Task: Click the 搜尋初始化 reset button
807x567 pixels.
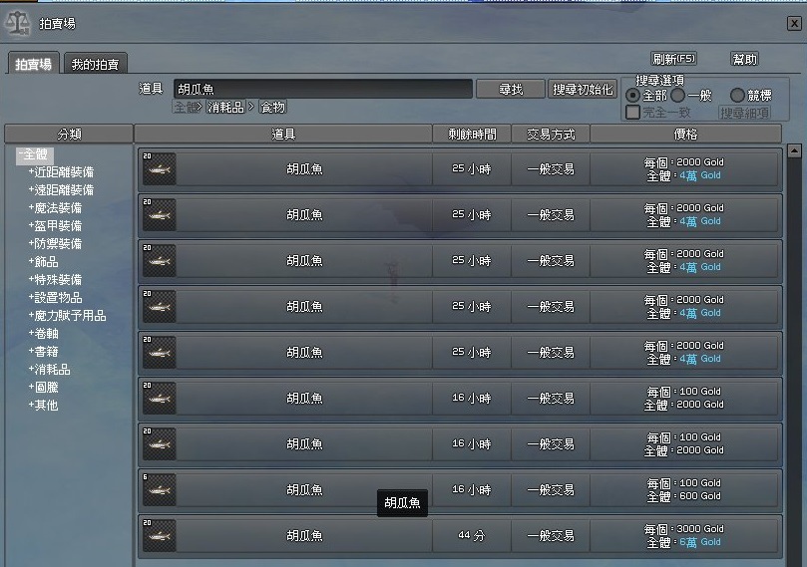Action: click(583, 89)
